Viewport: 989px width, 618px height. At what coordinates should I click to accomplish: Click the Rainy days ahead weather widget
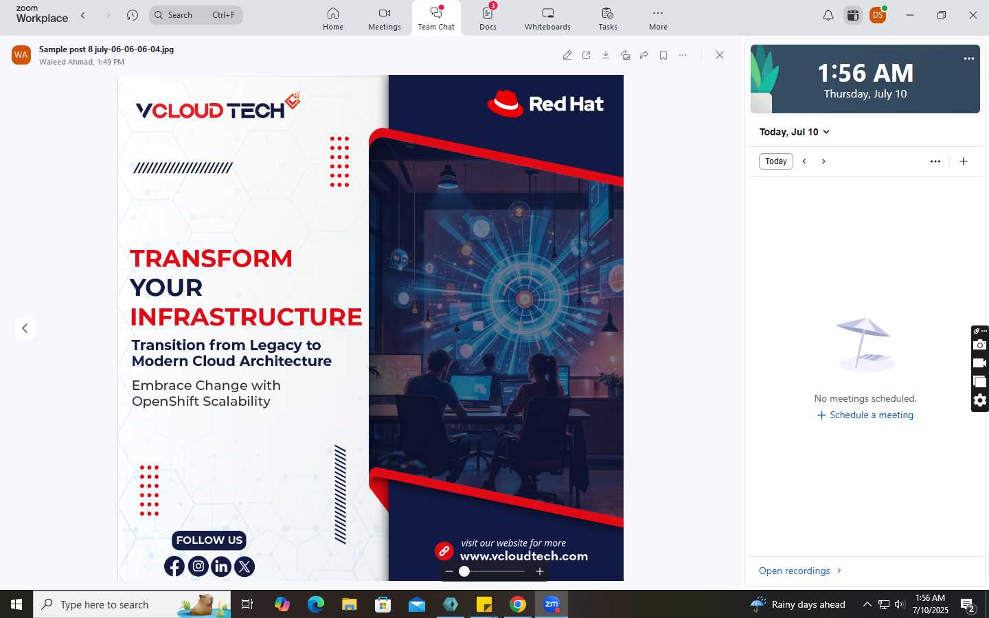pos(798,604)
